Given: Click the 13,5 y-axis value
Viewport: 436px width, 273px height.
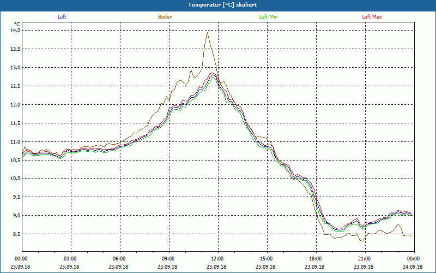Looking at the screenshot, I should pos(16,49).
